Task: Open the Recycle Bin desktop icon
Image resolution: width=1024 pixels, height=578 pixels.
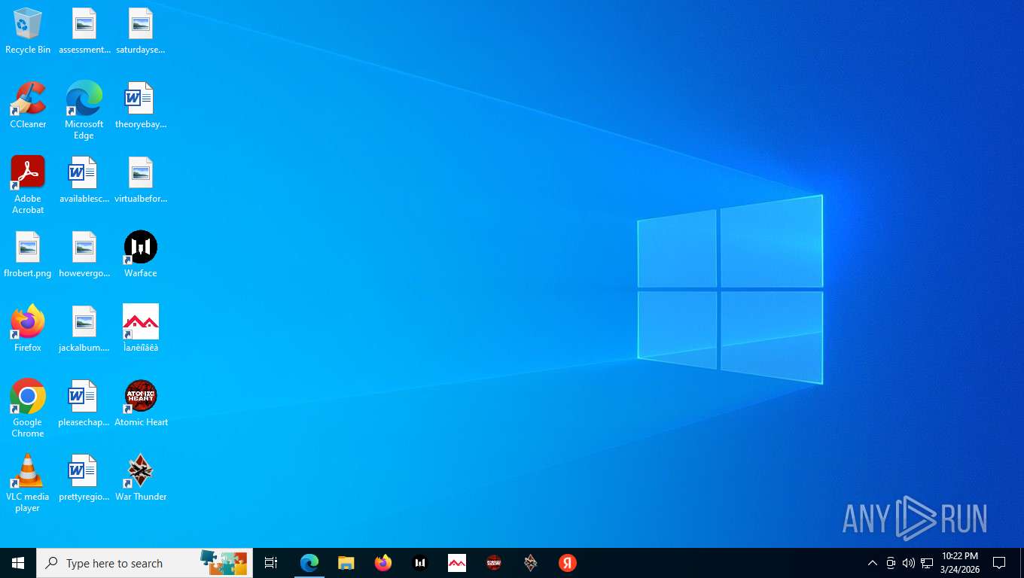Action: 28,31
